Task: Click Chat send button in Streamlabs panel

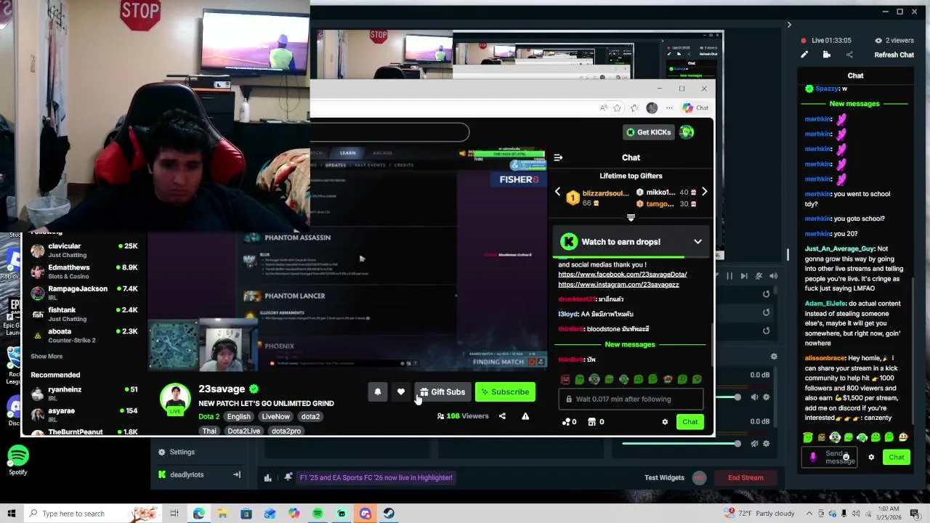Action: coord(896,458)
